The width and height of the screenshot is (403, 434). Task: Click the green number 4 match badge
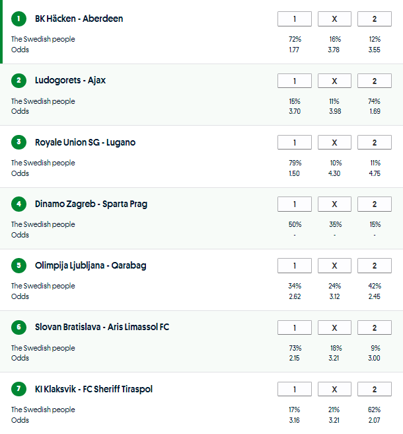pos(18,204)
